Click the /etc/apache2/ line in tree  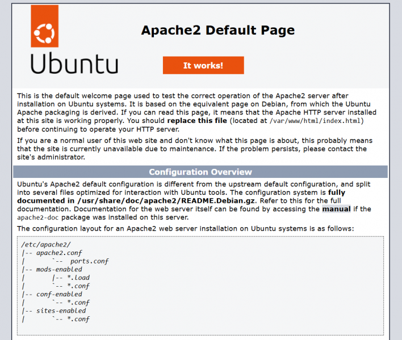(46, 245)
